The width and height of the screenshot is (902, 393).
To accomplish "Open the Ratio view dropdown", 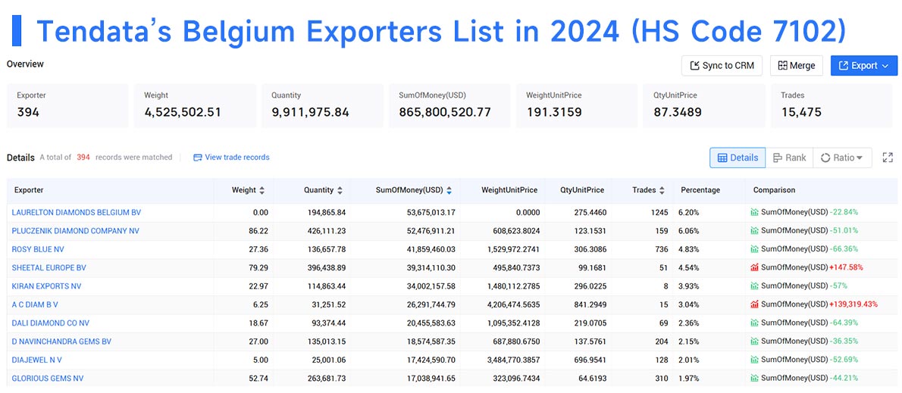I will pos(841,158).
